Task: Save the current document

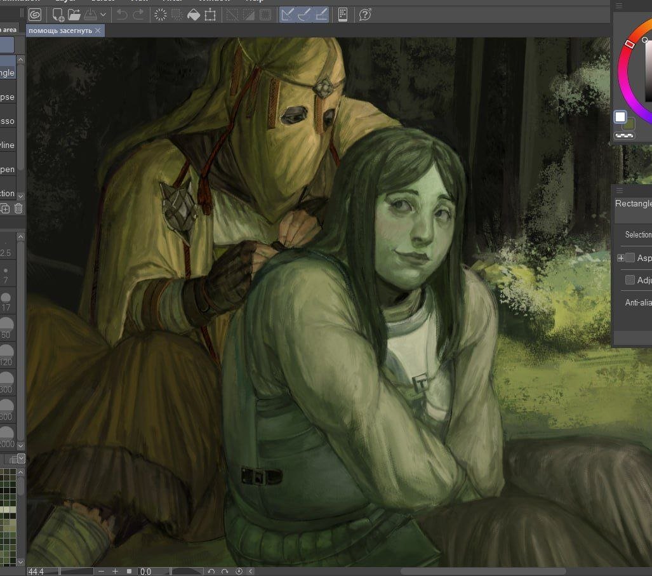Action: click(90, 15)
